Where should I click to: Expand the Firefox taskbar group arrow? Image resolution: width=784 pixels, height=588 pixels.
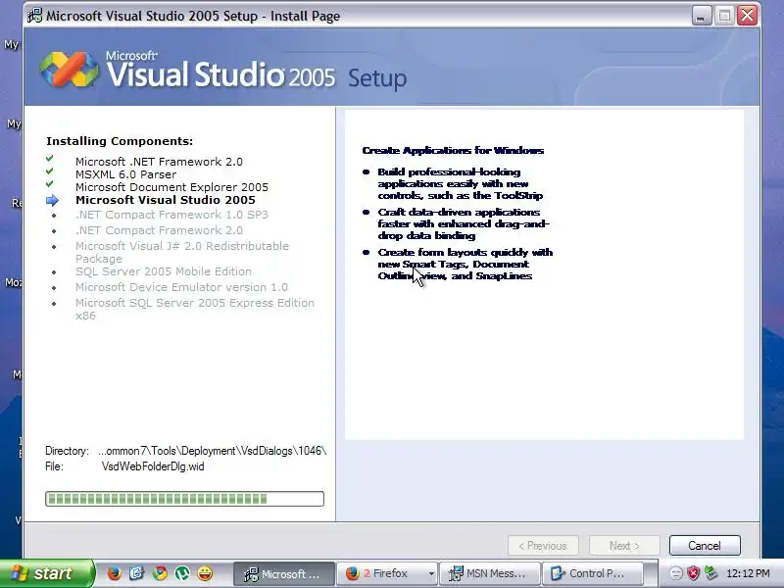[x=431, y=573]
